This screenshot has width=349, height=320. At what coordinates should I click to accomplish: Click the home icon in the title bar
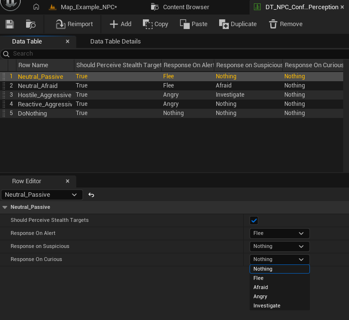click(x=36, y=7)
